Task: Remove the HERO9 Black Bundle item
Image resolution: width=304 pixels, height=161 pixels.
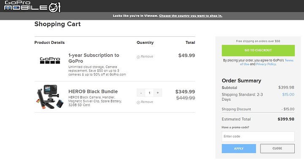Action: tap(145, 102)
